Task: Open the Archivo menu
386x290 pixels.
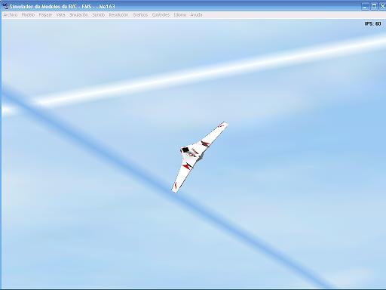Action: 11,15
